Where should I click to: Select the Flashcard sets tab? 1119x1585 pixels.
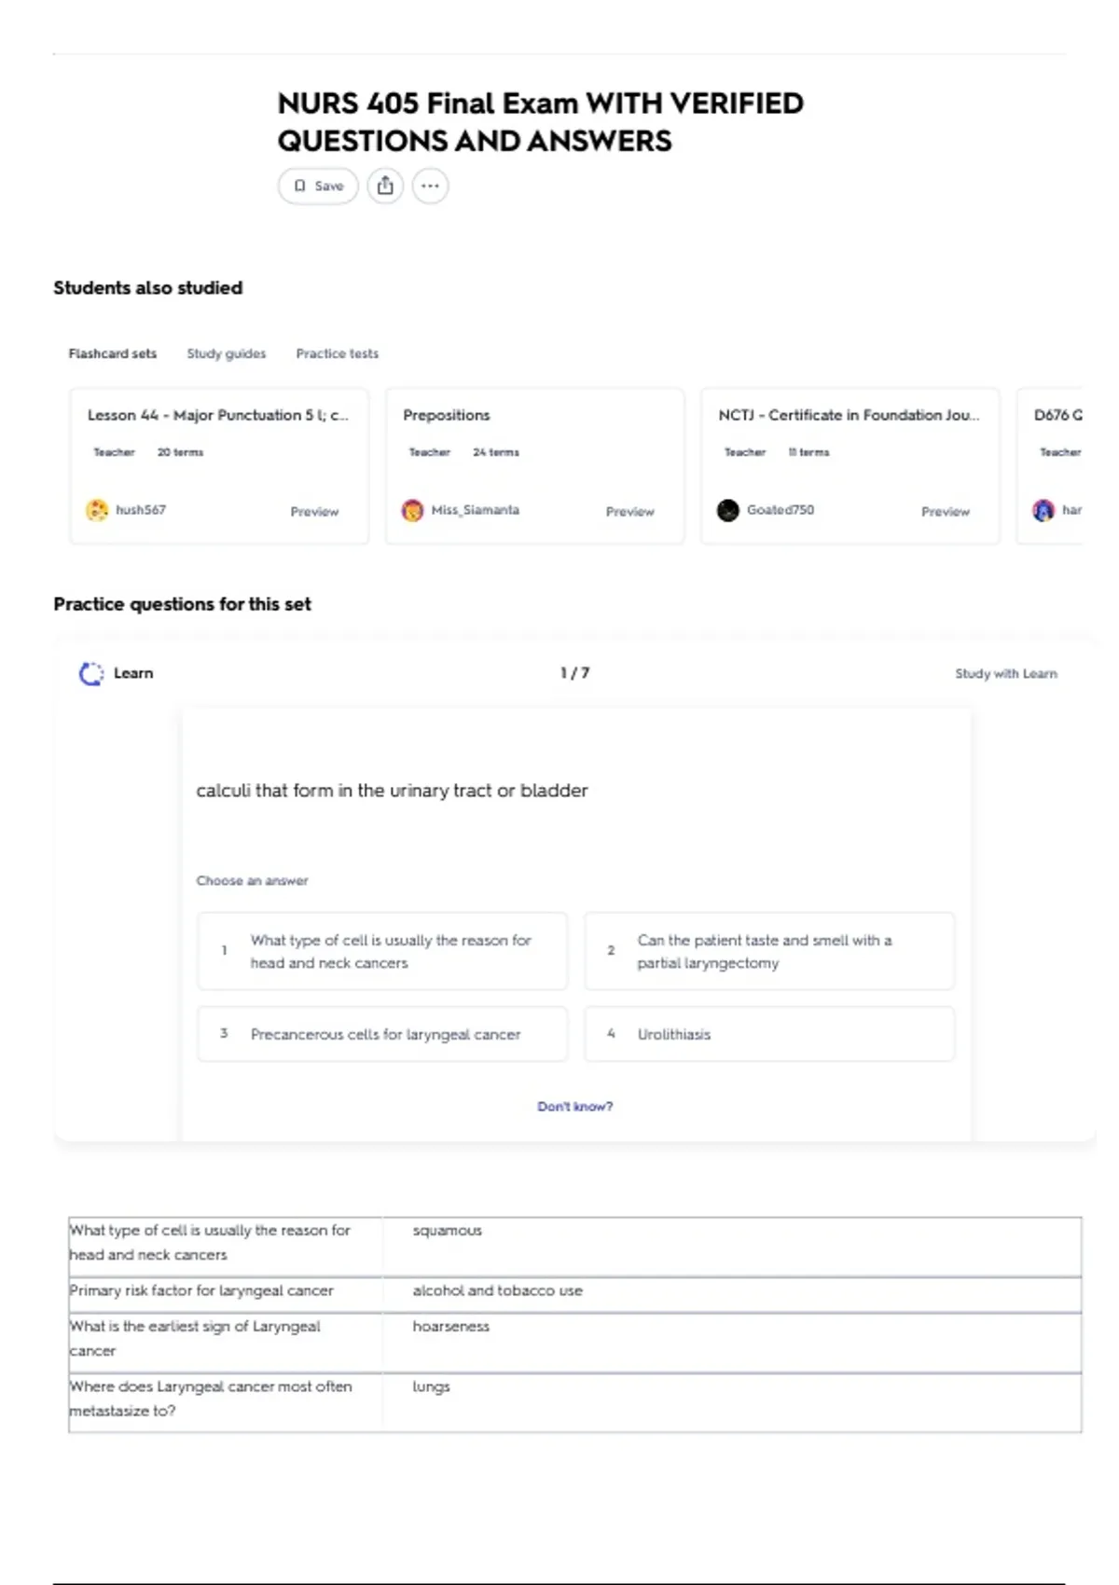click(x=113, y=353)
